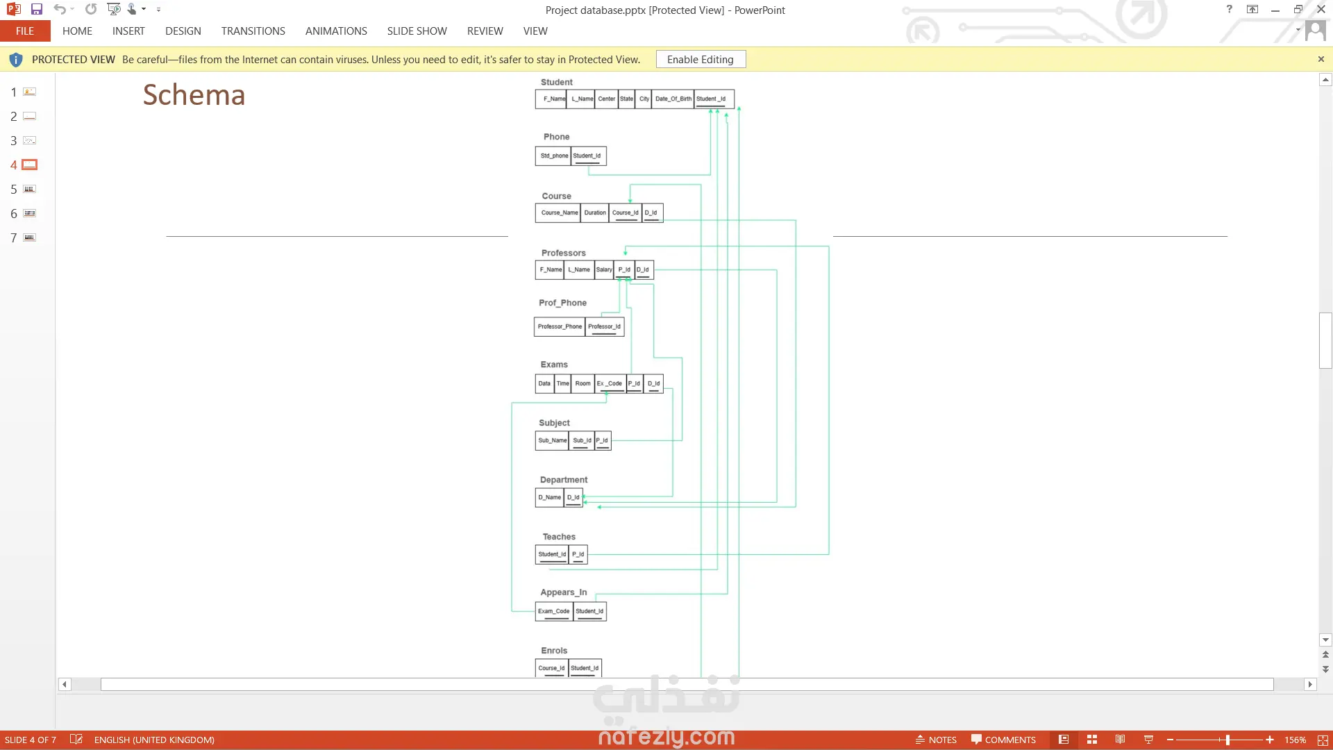
Task: Toggle the COMMENTS pane
Action: coord(1004,740)
